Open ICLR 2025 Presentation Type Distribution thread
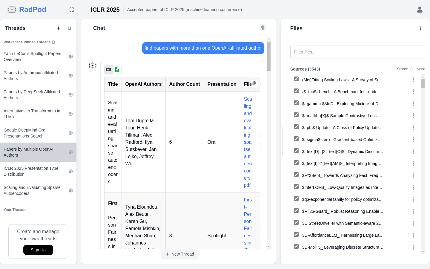This screenshot has height=269, width=430. (x=38, y=171)
